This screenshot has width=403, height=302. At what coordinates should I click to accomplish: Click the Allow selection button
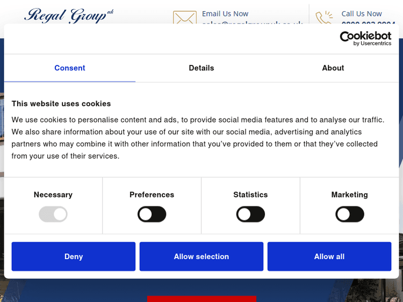[x=201, y=256]
